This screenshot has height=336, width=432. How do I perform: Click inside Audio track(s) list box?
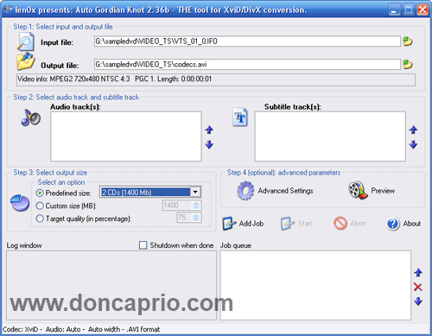(x=126, y=136)
